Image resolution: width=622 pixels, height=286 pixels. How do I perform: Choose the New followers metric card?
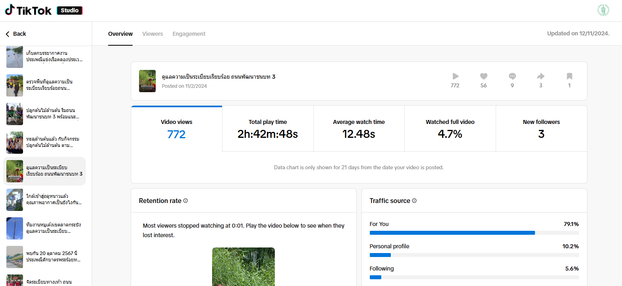[541, 129]
